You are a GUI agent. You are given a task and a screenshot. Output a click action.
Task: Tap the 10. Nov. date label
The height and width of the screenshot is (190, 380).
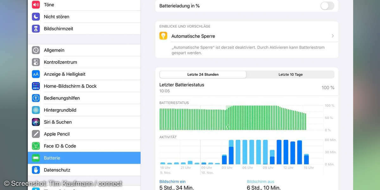[x=207, y=173]
